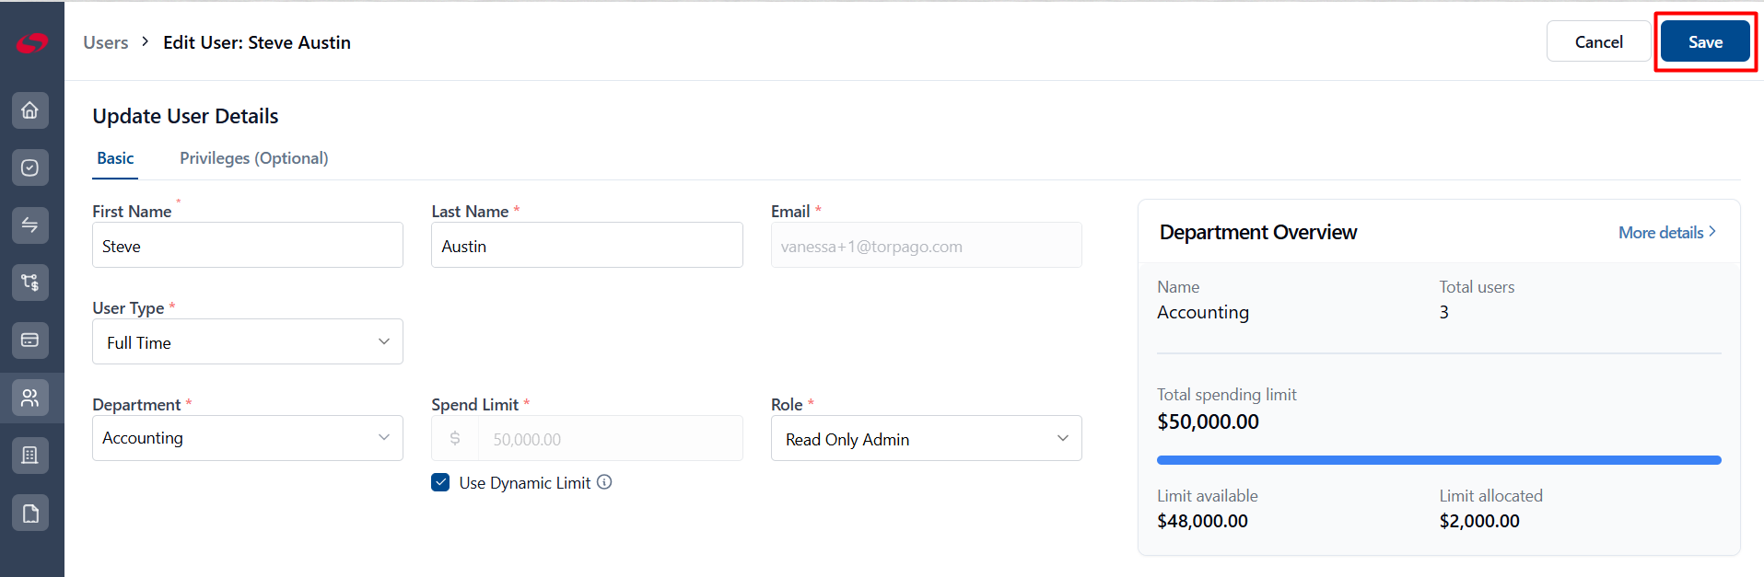
Task: Open the Home sidebar icon
Action: pyautogui.click(x=30, y=110)
